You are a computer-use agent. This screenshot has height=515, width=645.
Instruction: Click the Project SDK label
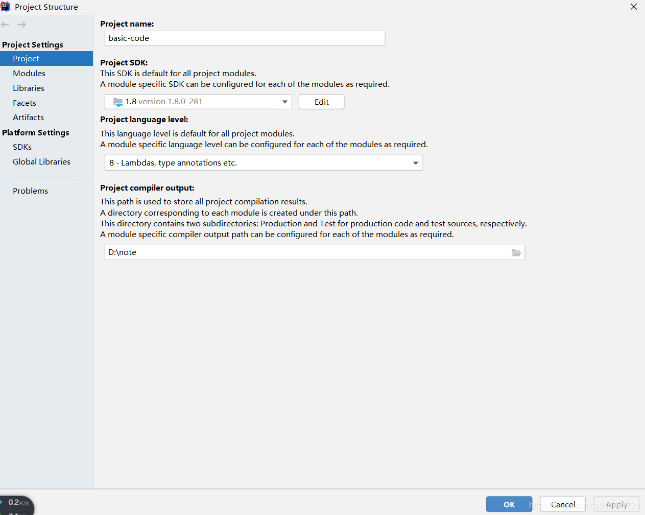point(124,62)
